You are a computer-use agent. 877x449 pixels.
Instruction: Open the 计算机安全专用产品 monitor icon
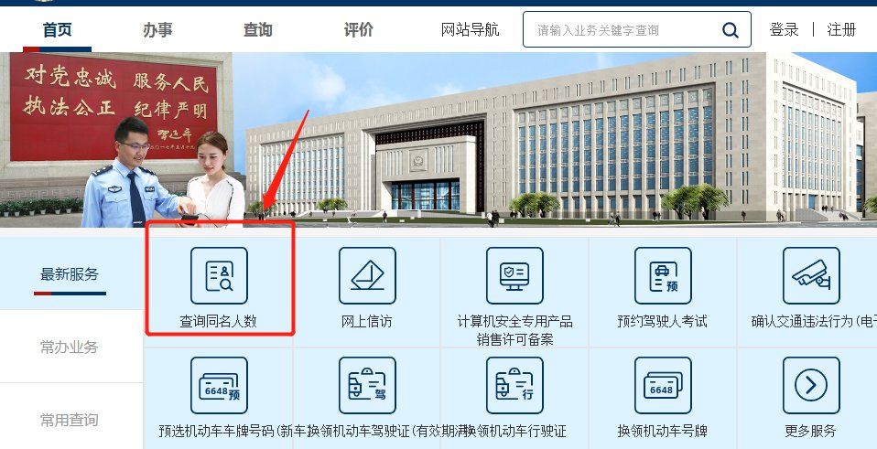pos(514,276)
